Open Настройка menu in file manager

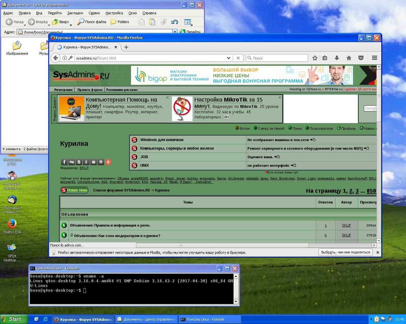(x=114, y=13)
